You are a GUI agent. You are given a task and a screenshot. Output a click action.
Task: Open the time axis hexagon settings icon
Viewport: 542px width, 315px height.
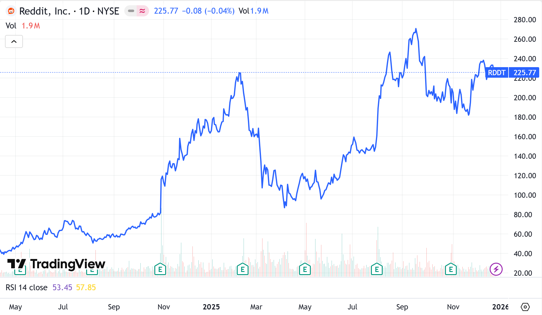pyautogui.click(x=526, y=307)
